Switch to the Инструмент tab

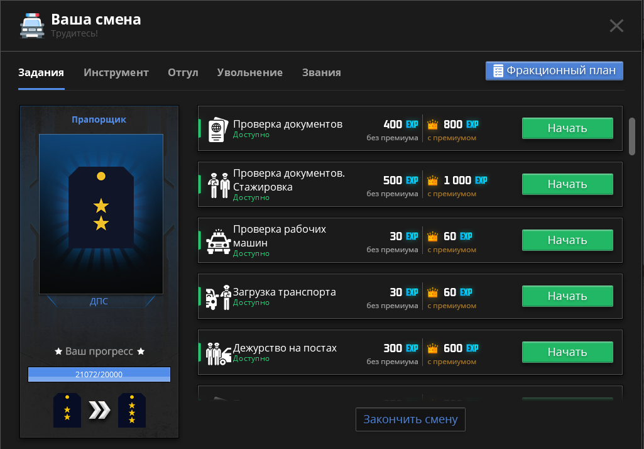coord(116,72)
